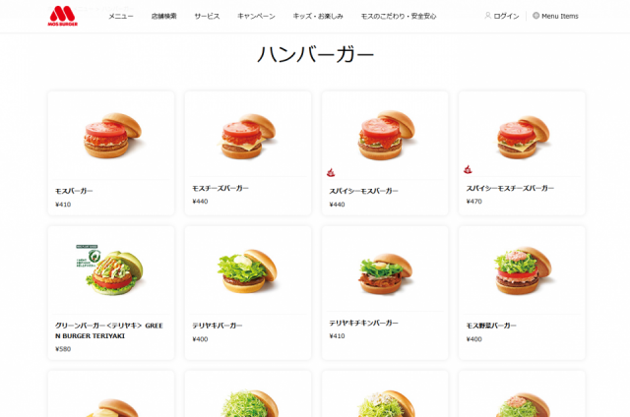Viewport: 630px width, 417px height.
Task: Click the ログイン link
Action: coord(506,16)
